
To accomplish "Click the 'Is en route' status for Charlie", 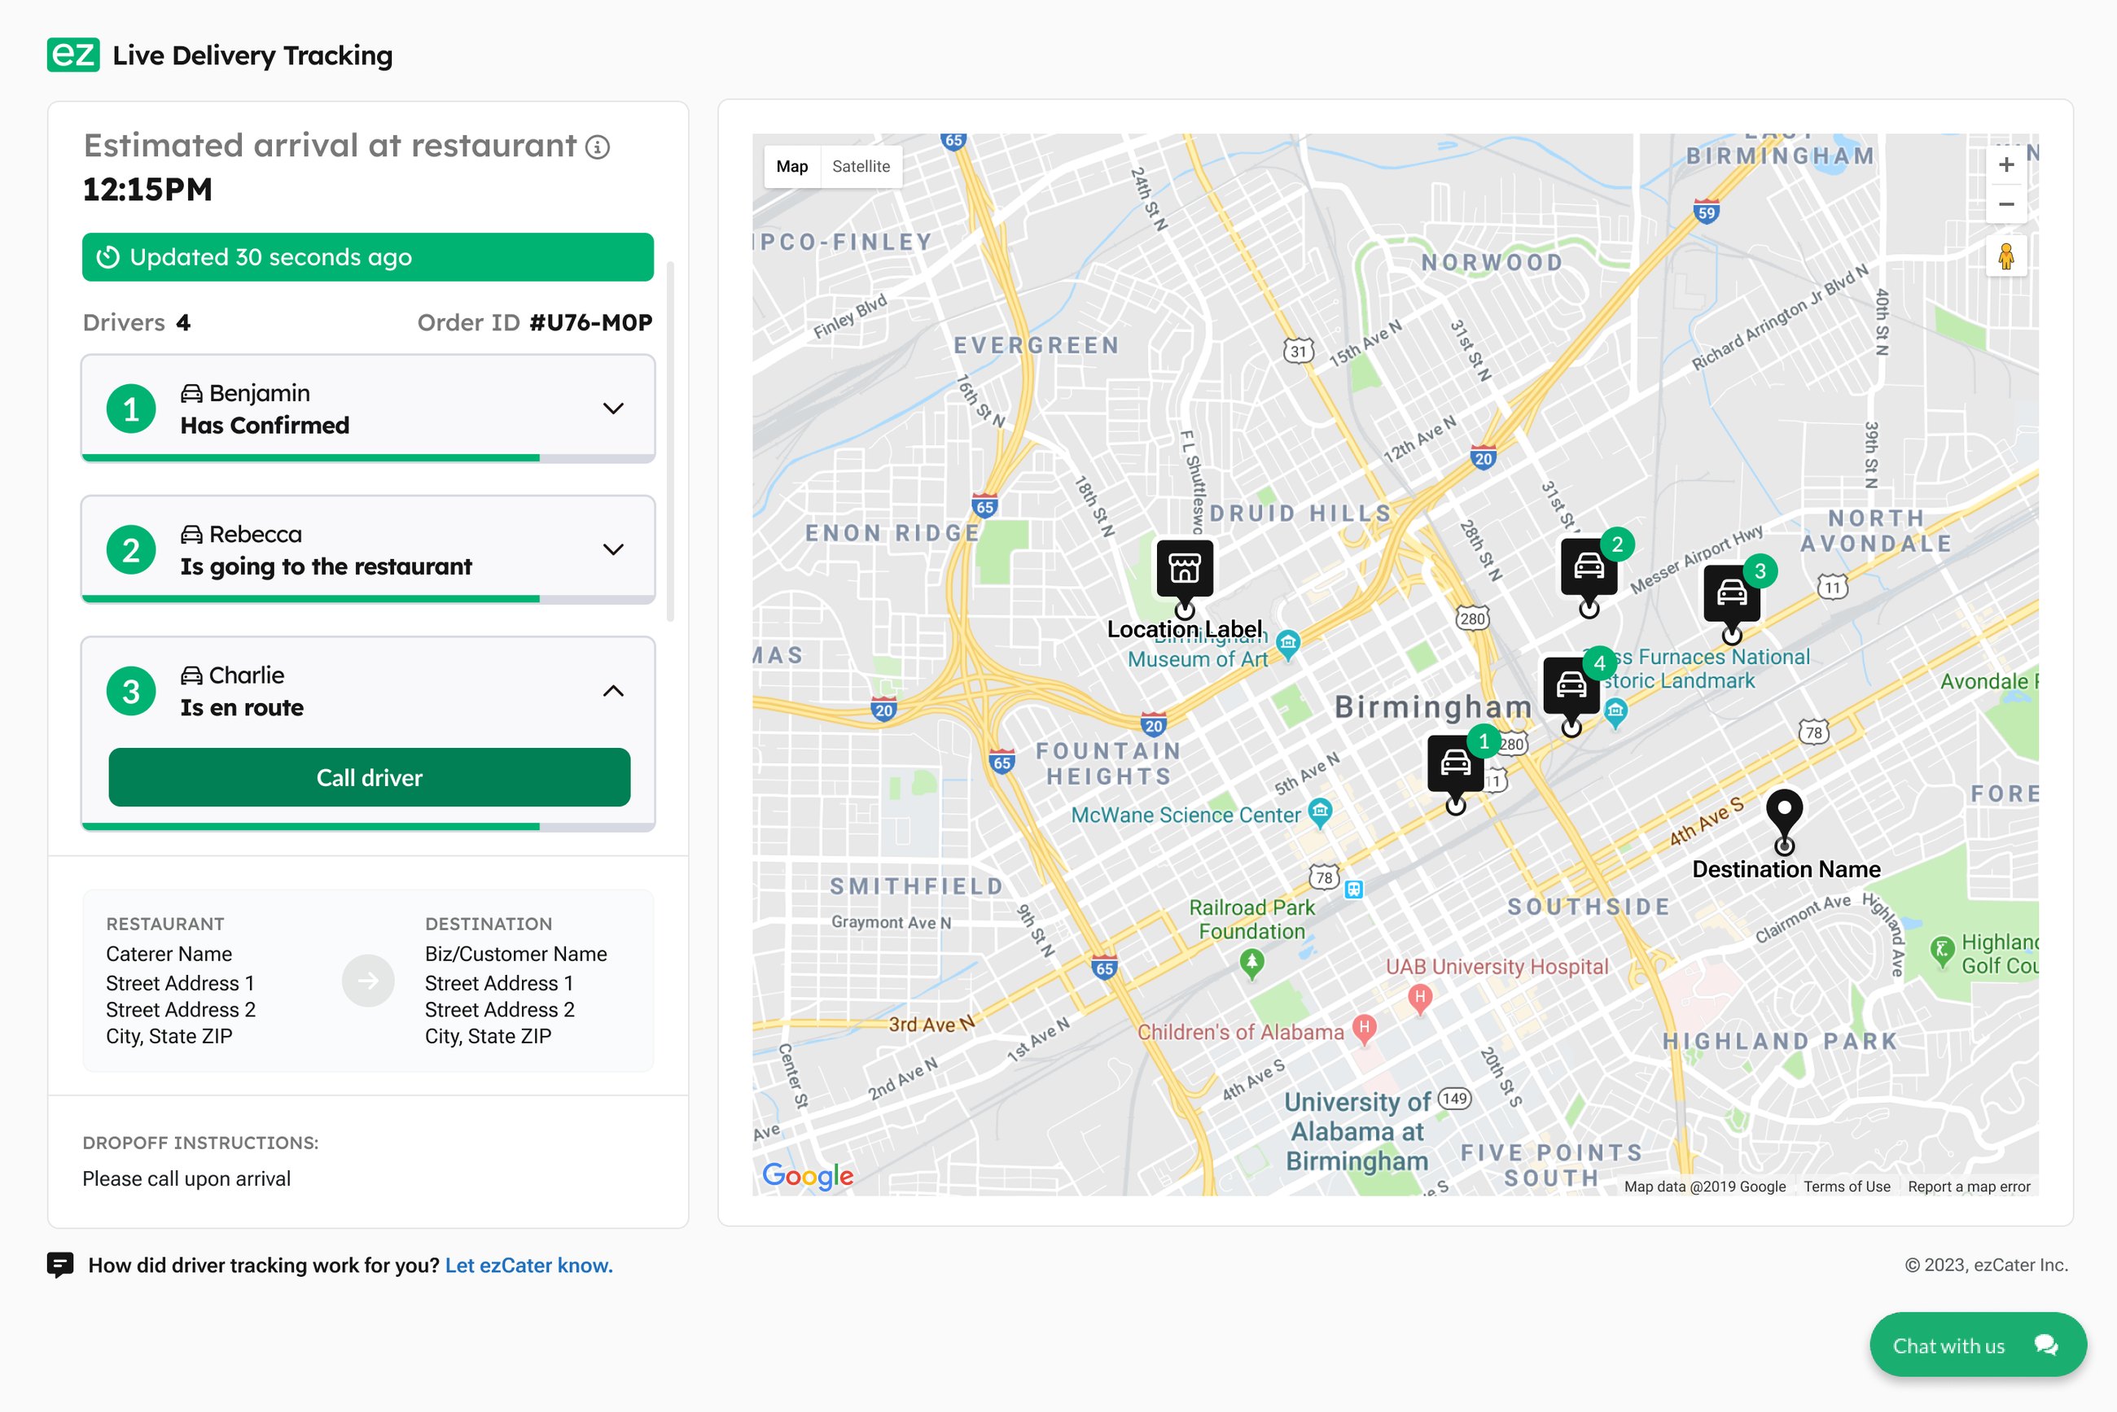I will pyautogui.click(x=242, y=708).
